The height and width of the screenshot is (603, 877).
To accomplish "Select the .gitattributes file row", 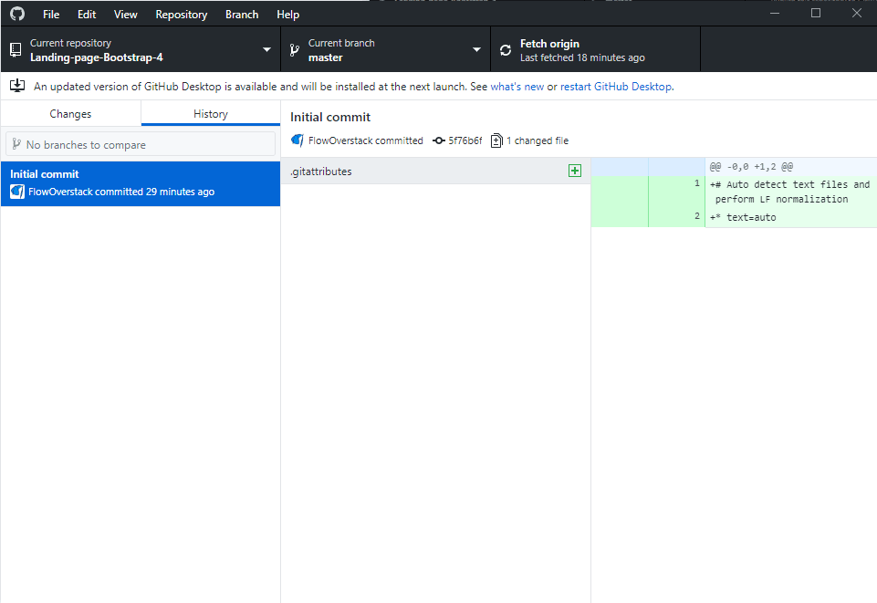I will pyautogui.click(x=435, y=171).
